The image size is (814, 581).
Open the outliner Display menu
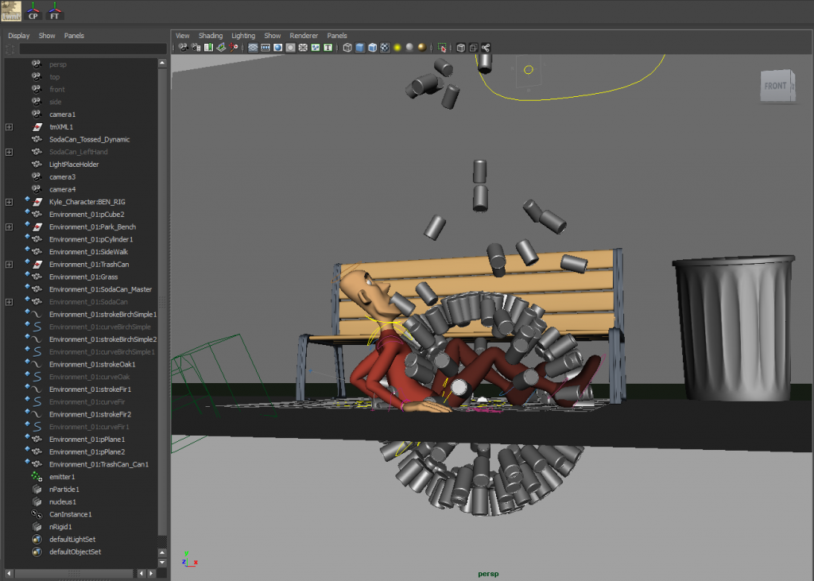[18, 36]
